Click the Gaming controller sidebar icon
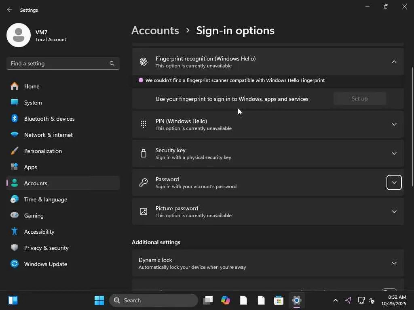The image size is (414, 310). (15, 215)
